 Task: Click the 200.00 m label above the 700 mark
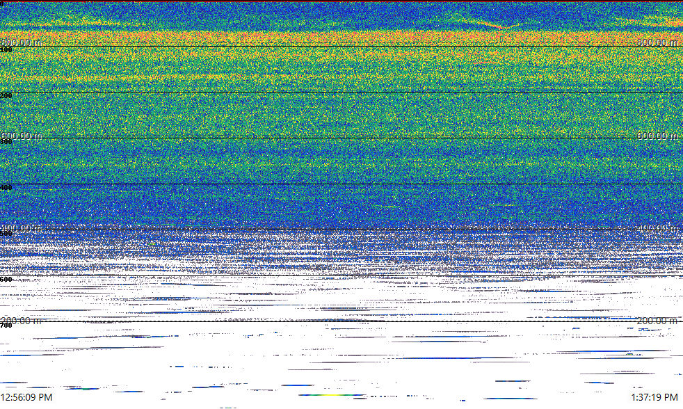22,321
